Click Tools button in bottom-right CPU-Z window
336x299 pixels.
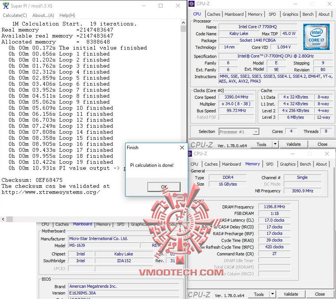point(259,294)
